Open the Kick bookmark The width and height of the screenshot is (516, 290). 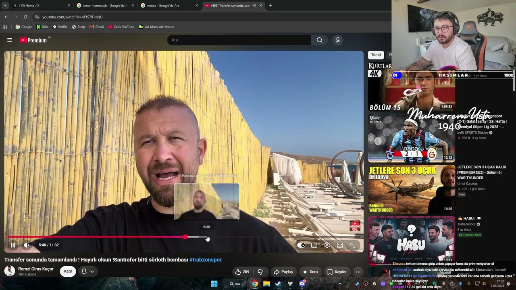(x=42, y=27)
